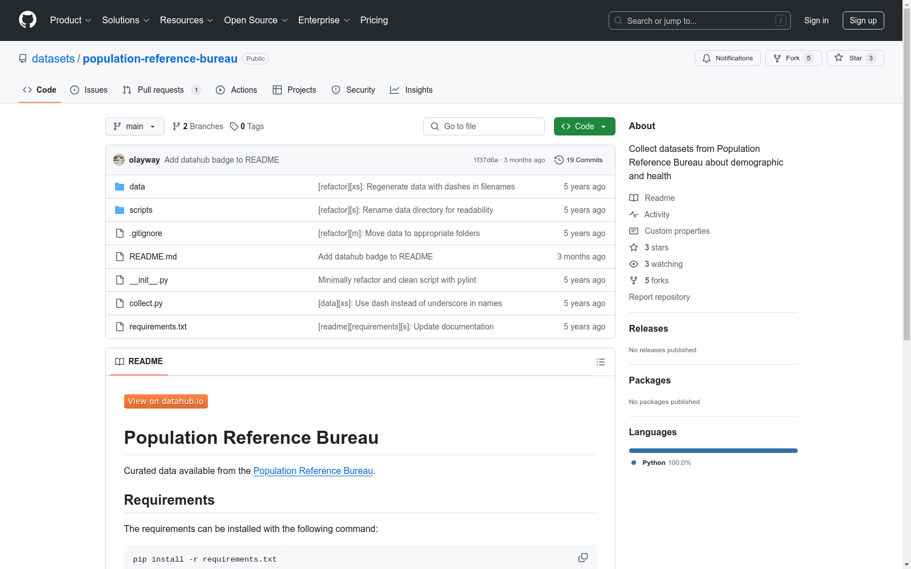
Task: Open the population-reference-bureau repository link
Action: pos(160,59)
